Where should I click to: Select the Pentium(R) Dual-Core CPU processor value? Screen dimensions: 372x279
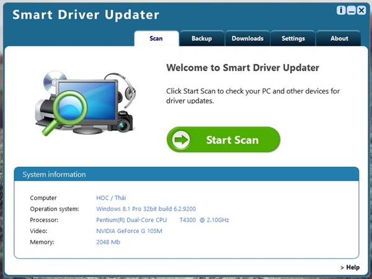[x=162, y=220]
